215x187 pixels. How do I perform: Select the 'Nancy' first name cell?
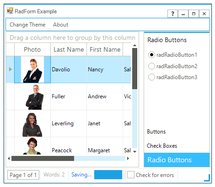tap(105, 69)
